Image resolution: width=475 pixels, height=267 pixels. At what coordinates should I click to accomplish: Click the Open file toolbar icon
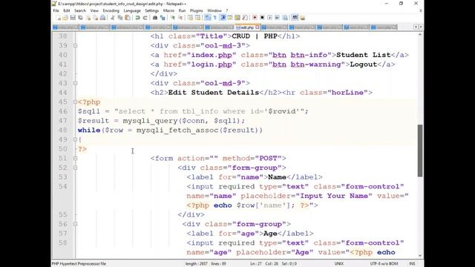point(65,18)
